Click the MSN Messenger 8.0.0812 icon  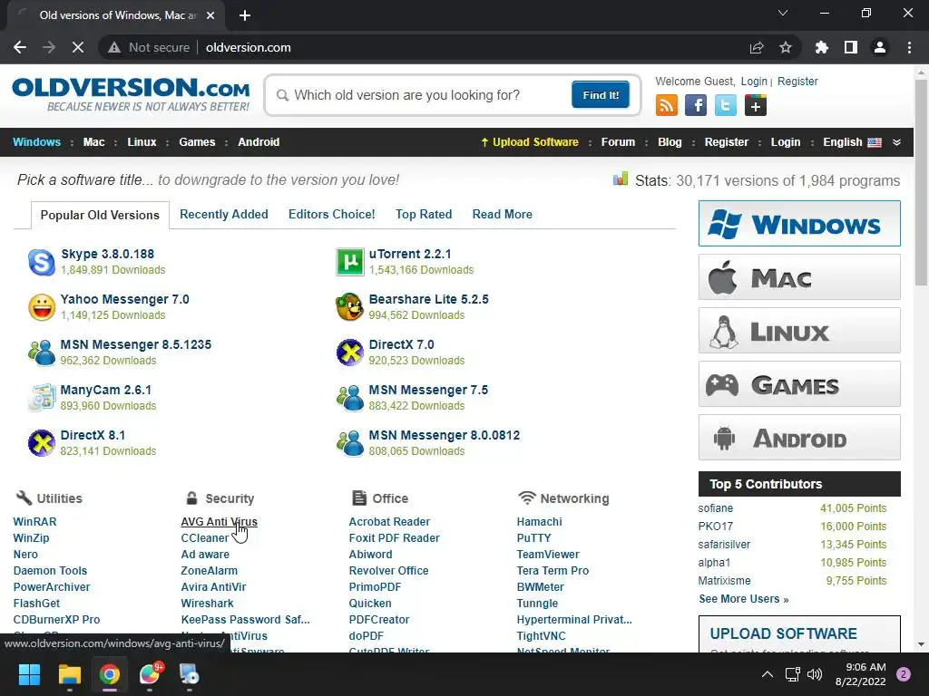350,443
